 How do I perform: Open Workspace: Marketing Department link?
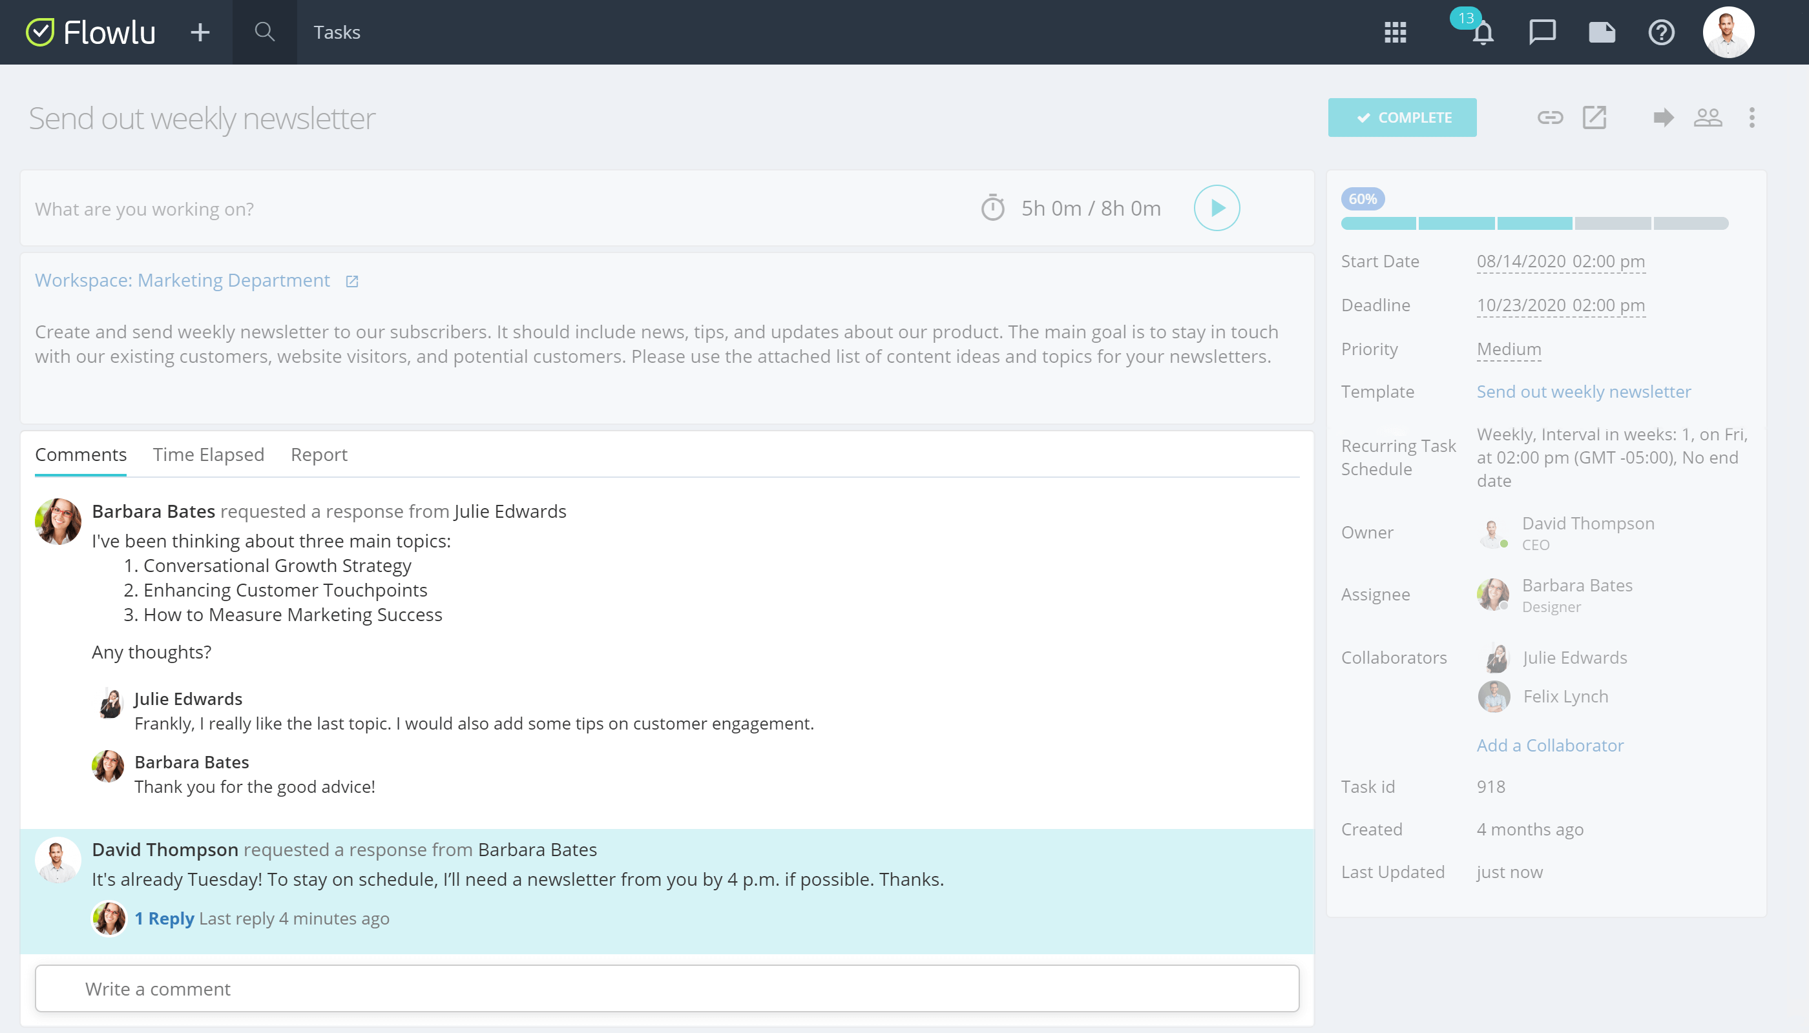pyautogui.click(x=182, y=280)
